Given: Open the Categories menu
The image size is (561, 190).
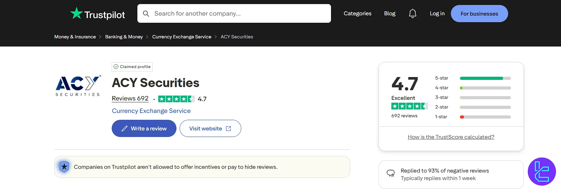Looking at the screenshot, I should (357, 13).
